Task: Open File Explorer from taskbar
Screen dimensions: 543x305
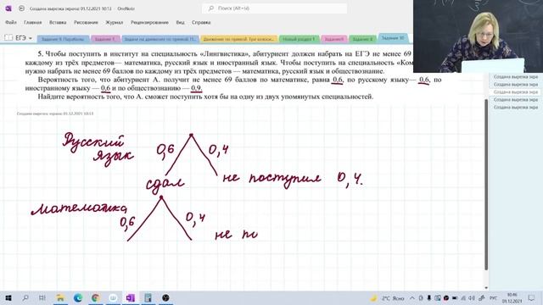Action: pos(60,297)
